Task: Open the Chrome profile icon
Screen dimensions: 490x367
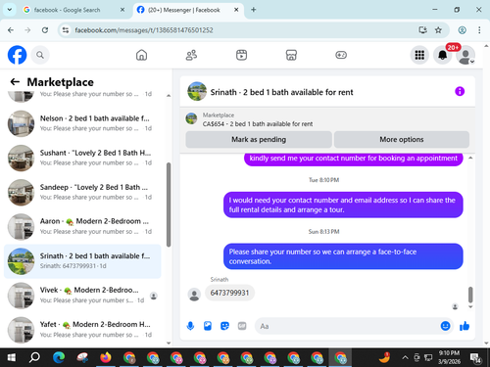Action: (x=462, y=30)
